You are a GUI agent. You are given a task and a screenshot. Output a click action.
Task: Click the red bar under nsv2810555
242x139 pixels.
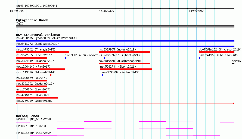click(124, 64)
